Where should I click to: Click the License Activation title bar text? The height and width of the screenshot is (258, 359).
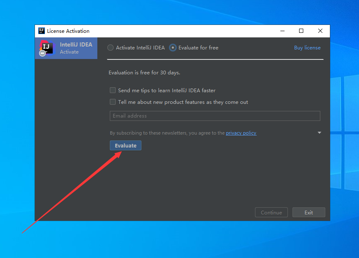[68, 31]
